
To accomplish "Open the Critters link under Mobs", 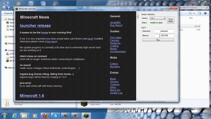I will click(114, 64).
